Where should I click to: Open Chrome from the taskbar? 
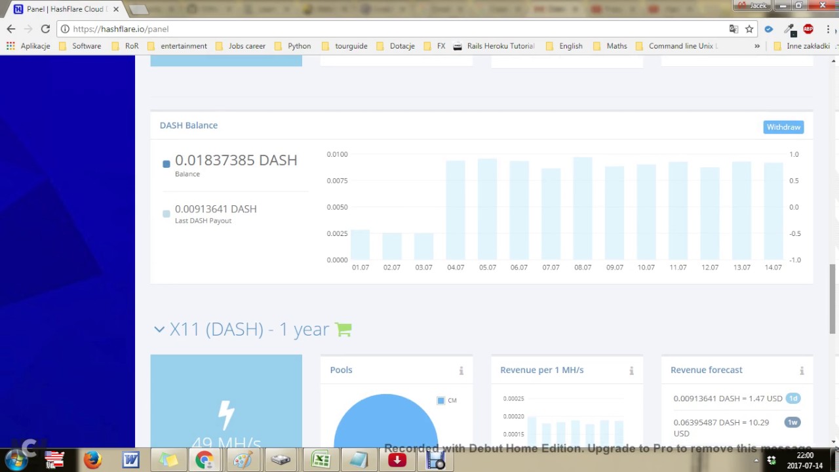click(x=205, y=460)
